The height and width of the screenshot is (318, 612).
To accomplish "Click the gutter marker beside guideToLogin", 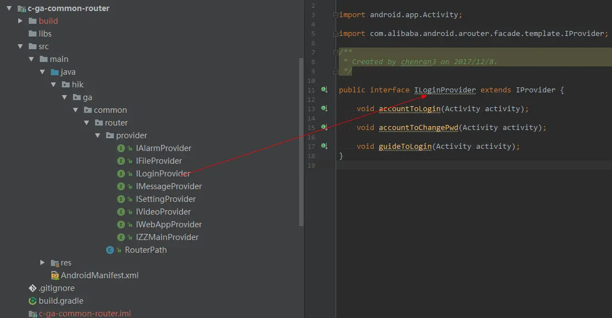I will [x=325, y=147].
